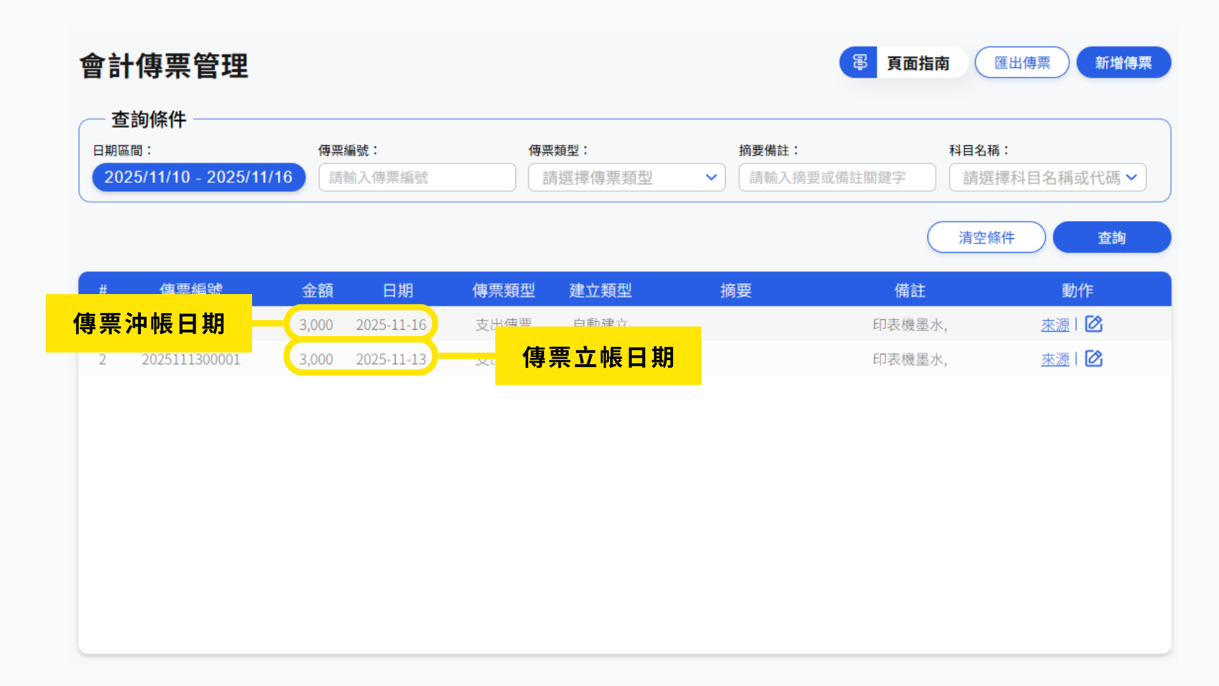
Task: Sort by 金額 column header
Action: tap(317, 290)
